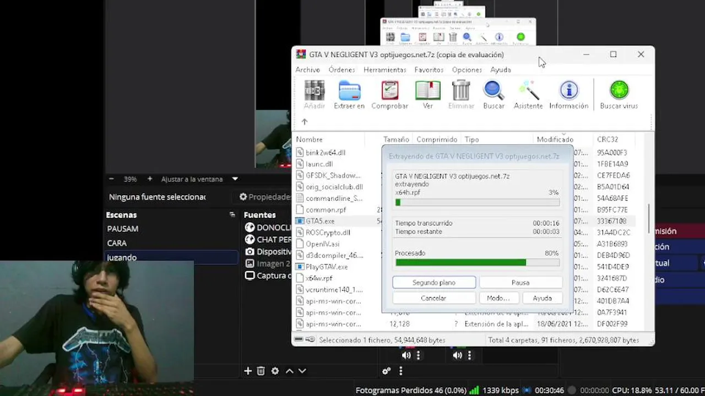Select the jugando scene
Image resolution: width=705 pixels, height=396 pixels.
(x=171, y=257)
